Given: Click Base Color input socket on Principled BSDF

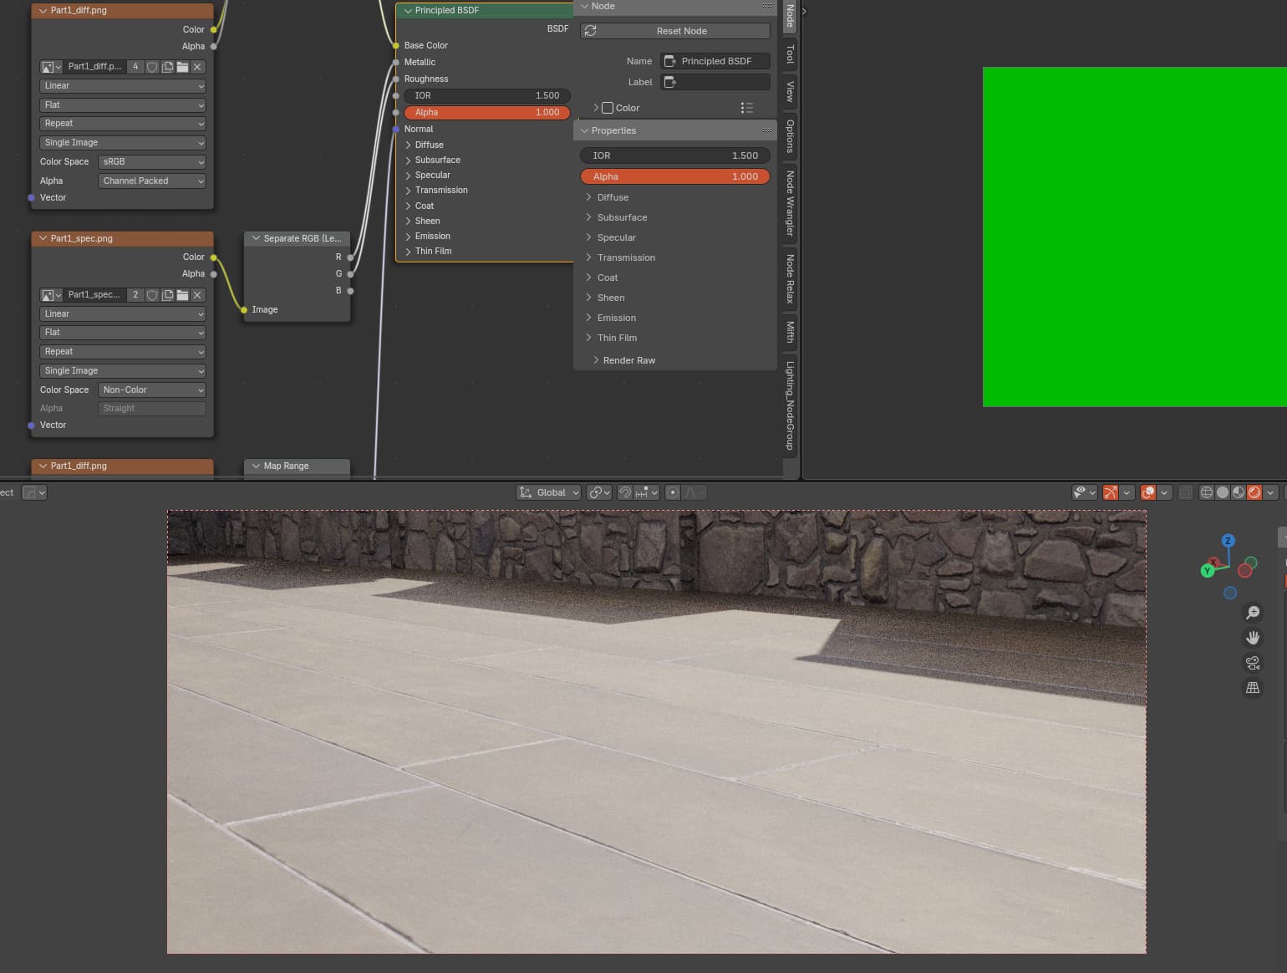Looking at the screenshot, I should (x=396, y=46).
